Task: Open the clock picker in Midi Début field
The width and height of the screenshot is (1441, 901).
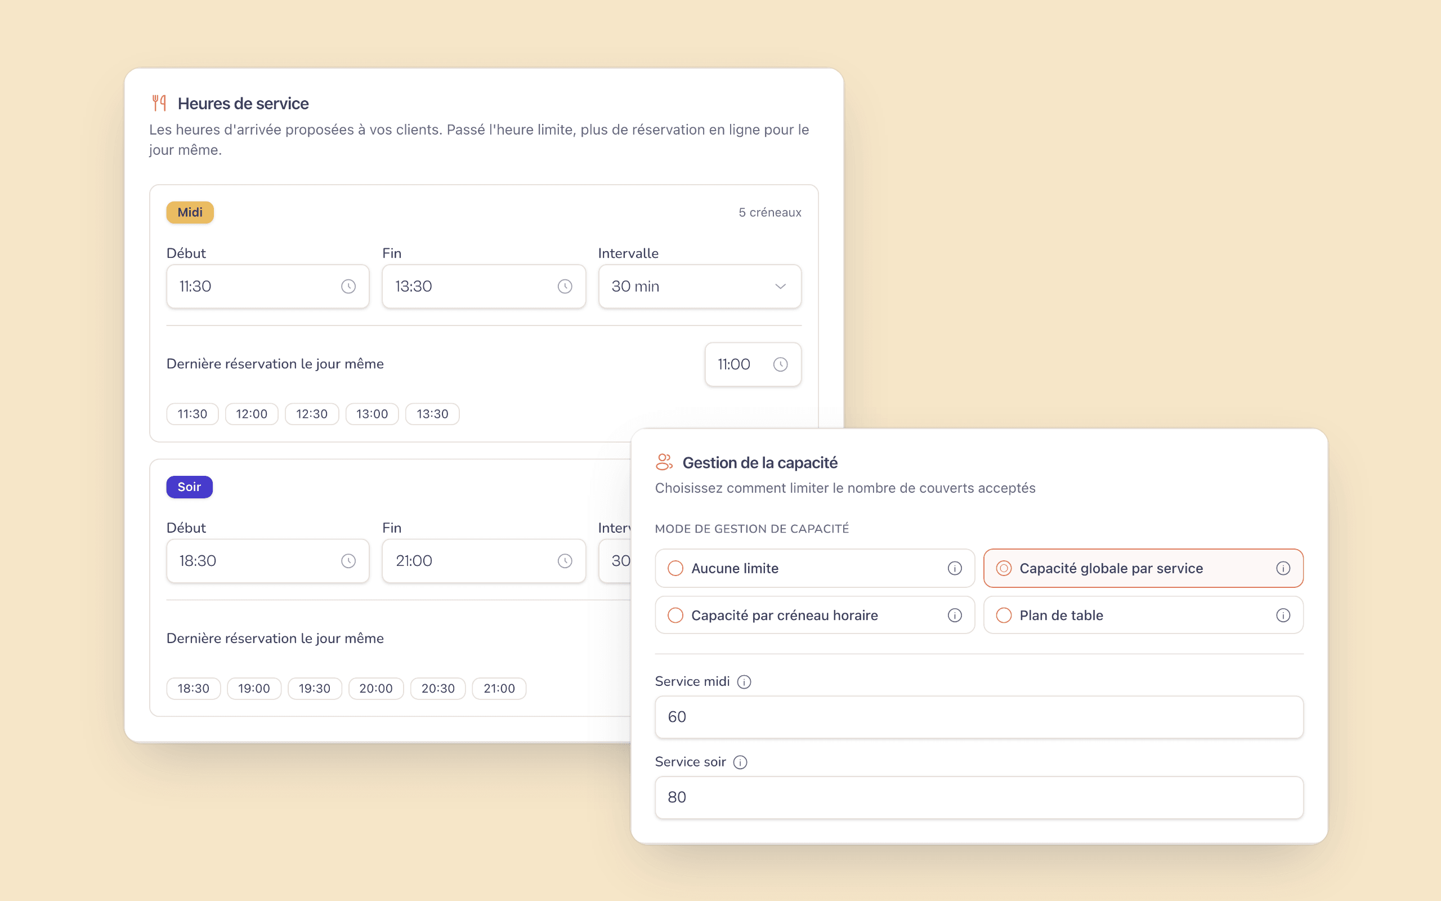Action: (348, 287)
